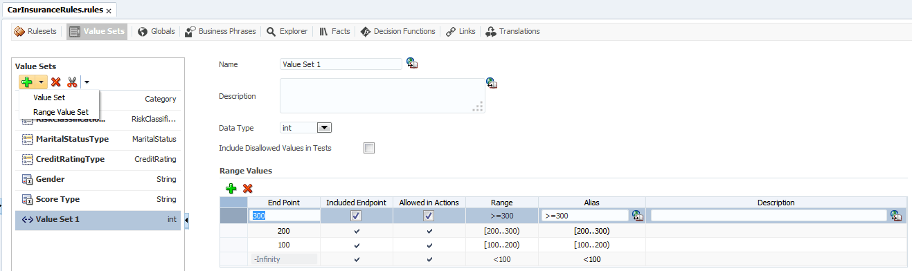Viewport: 912px width, 271px height.
Task: Open the Translations tab
Action: [512, 31]
